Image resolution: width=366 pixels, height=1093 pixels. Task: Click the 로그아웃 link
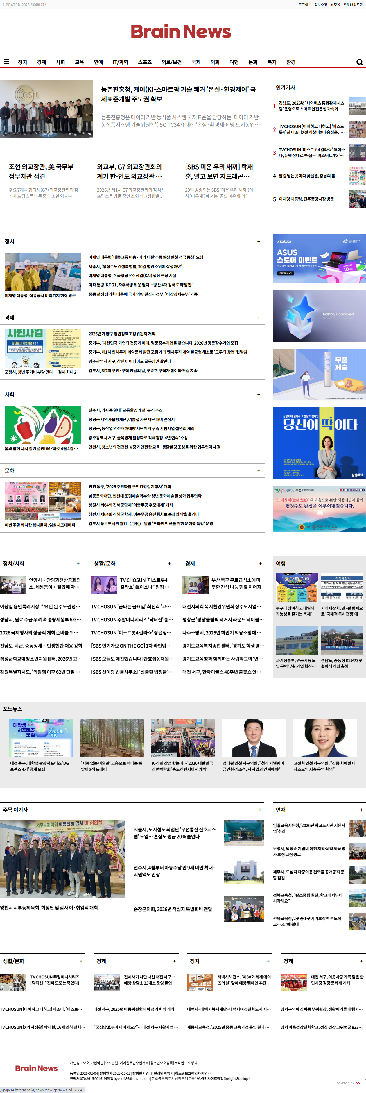point(305,5)
